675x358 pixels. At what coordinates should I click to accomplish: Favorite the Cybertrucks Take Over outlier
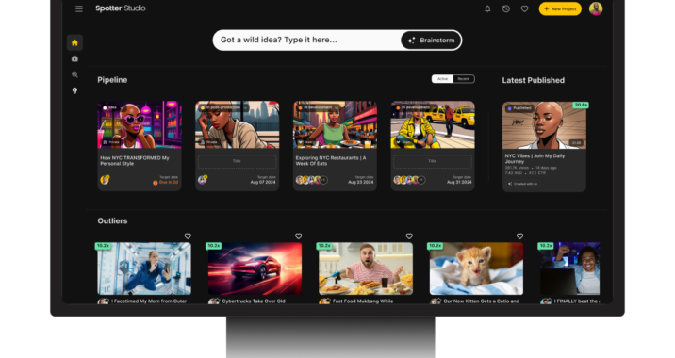298,236
